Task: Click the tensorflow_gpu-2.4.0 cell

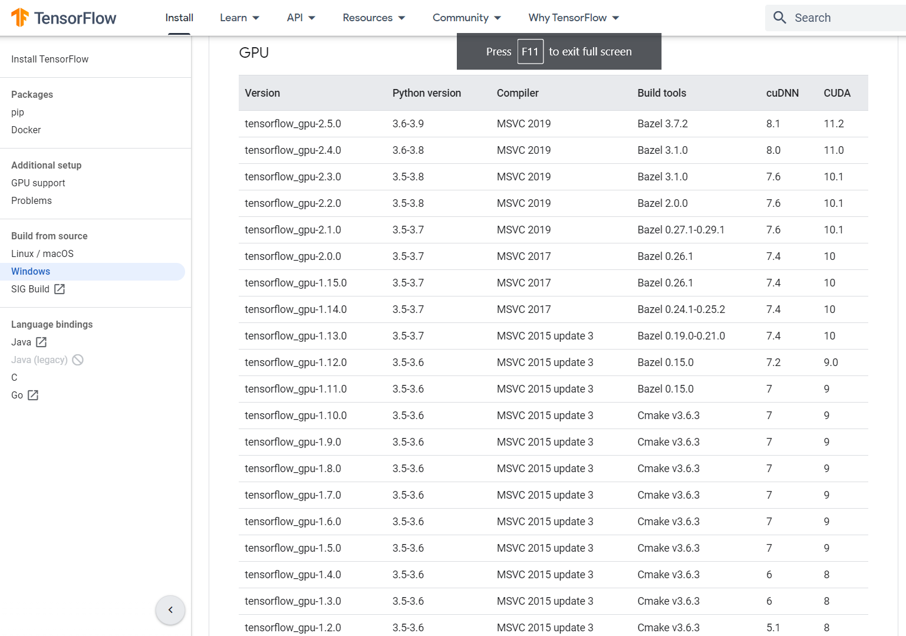Action: [x=293, y=150]
